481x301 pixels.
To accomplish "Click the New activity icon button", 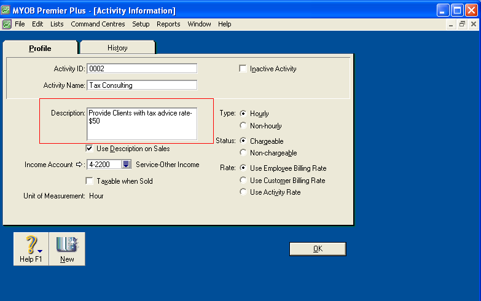I will click(67, 249).
